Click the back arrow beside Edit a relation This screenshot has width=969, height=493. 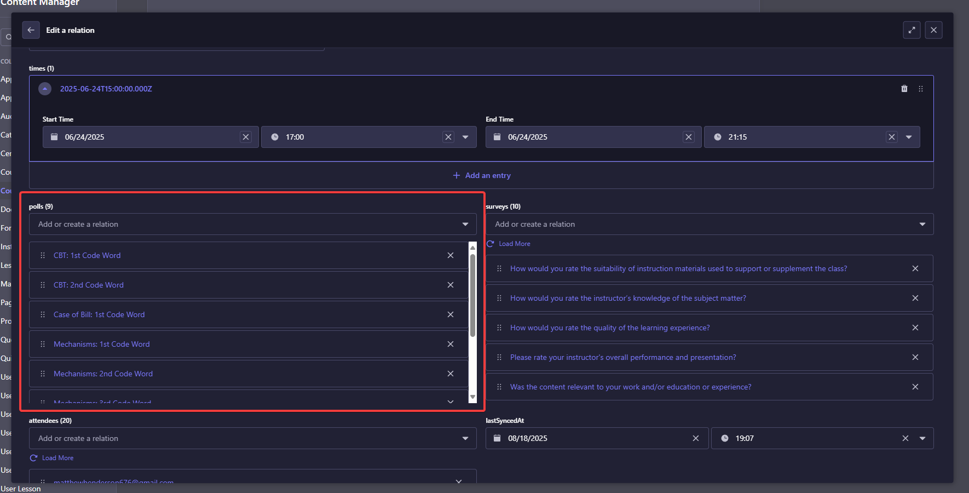31,30
